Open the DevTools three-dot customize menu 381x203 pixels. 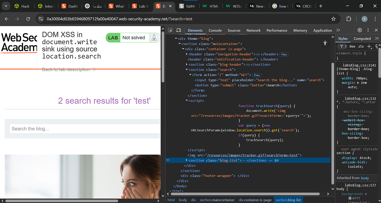(368, 30)
